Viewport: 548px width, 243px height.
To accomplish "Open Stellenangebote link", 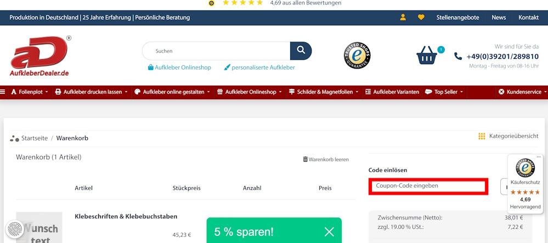I will 457,18.
